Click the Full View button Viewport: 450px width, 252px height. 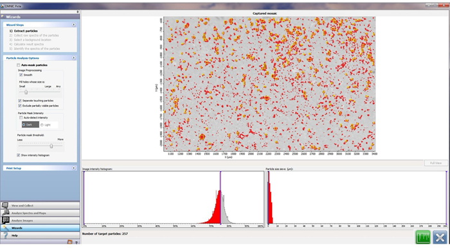coord(436,163)
